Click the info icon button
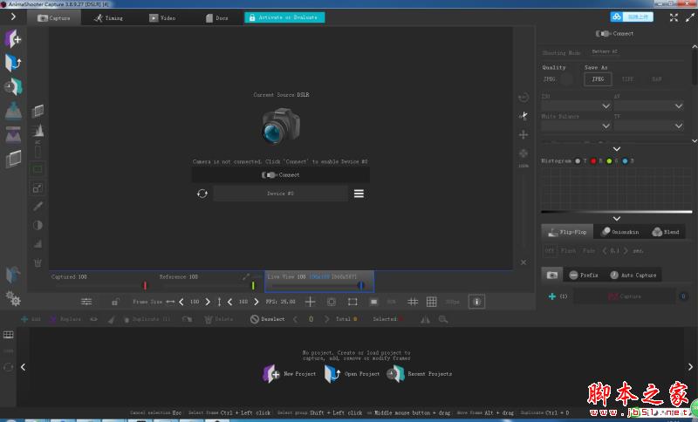This screenshot has width=698, height=422. tap(476, 302)
